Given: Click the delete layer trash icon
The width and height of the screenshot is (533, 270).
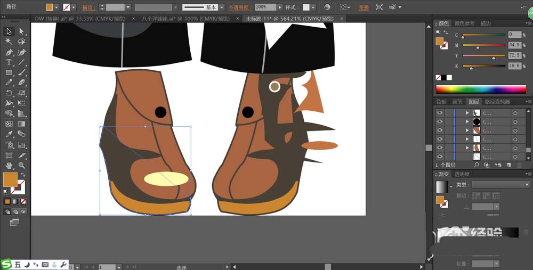Looking at the screenshot, I should [x=520, y=166].
